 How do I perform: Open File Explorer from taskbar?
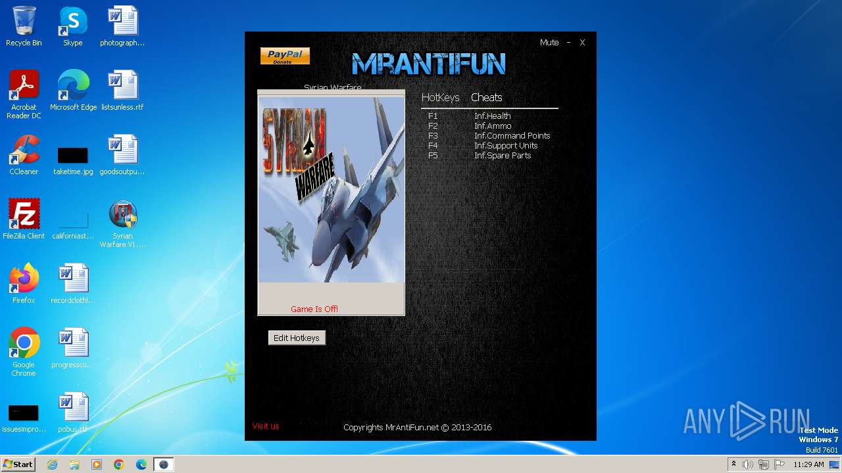pos(74,464)
